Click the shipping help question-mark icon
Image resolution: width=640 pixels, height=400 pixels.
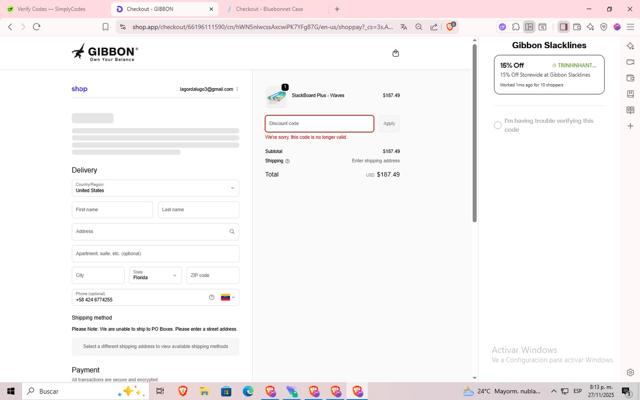287,161
